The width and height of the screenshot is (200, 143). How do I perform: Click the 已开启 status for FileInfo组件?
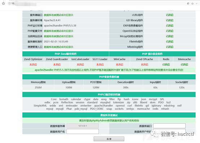(170, 42)
